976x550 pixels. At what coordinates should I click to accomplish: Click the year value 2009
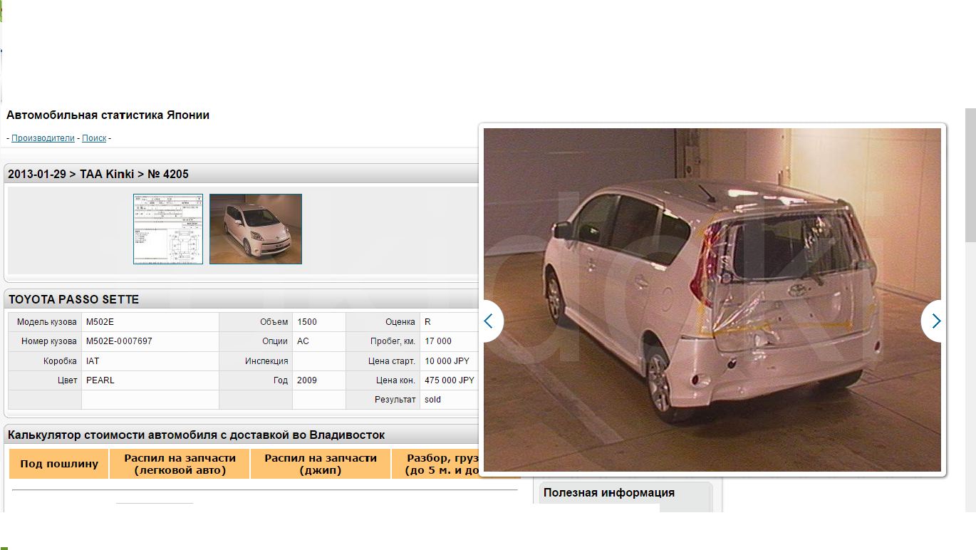pos(307,380)
